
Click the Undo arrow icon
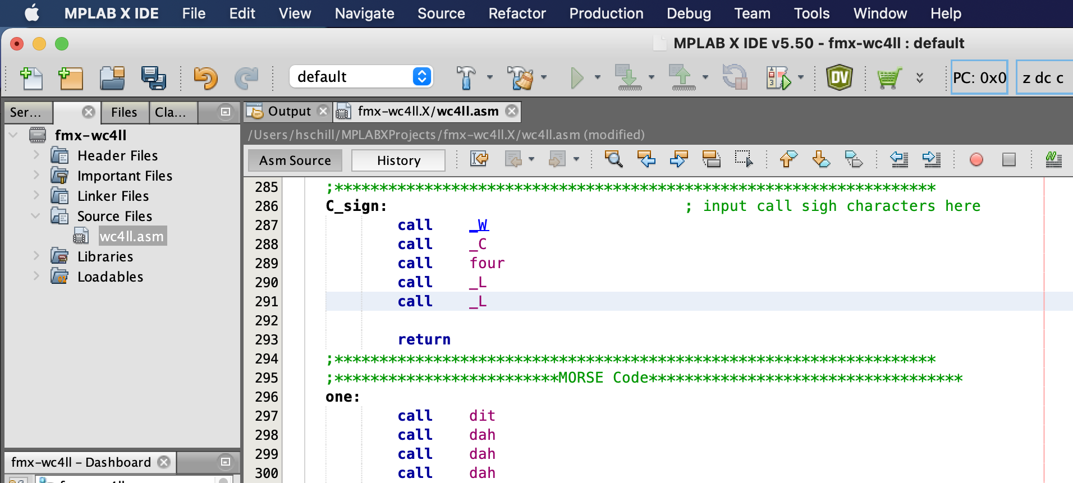(205, 78)
